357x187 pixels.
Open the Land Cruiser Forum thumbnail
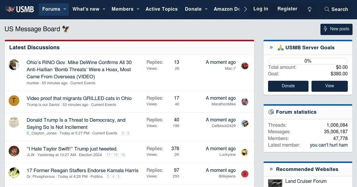pos(275,183)
